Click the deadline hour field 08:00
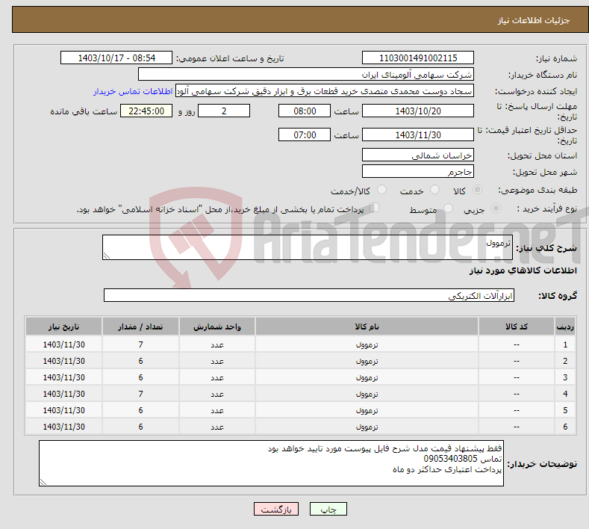 coord(305,111)
